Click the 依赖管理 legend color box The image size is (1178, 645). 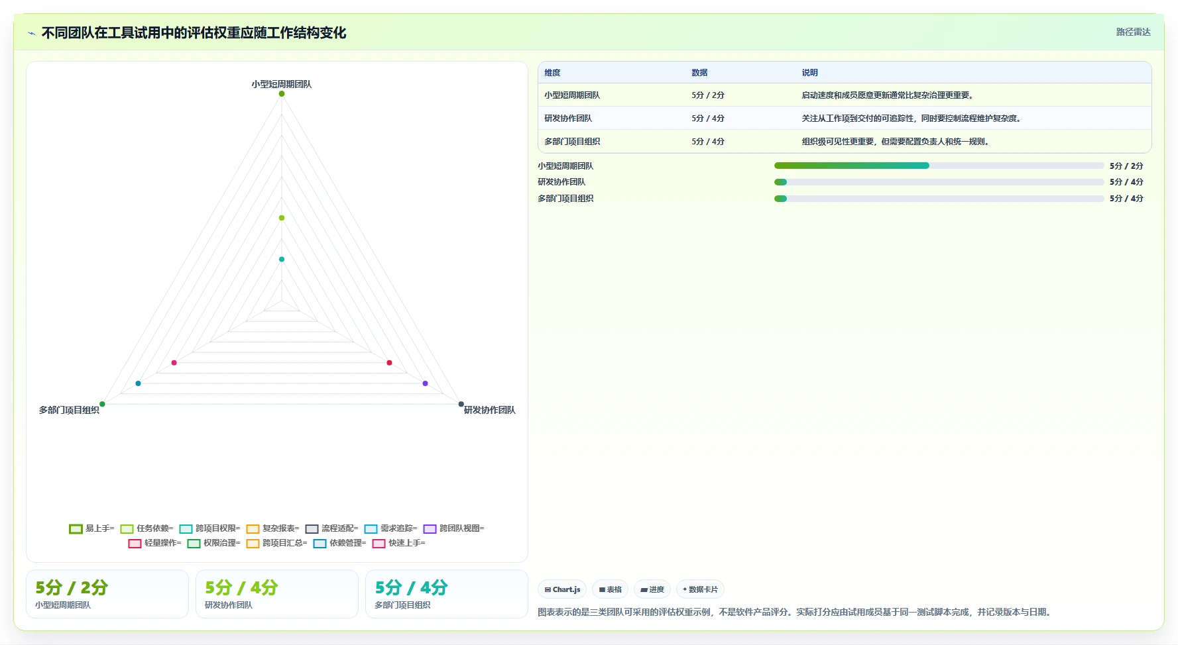click(x=320, y=543)
